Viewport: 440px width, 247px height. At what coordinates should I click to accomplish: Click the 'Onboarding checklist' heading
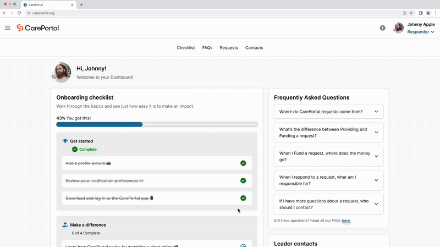85,97
